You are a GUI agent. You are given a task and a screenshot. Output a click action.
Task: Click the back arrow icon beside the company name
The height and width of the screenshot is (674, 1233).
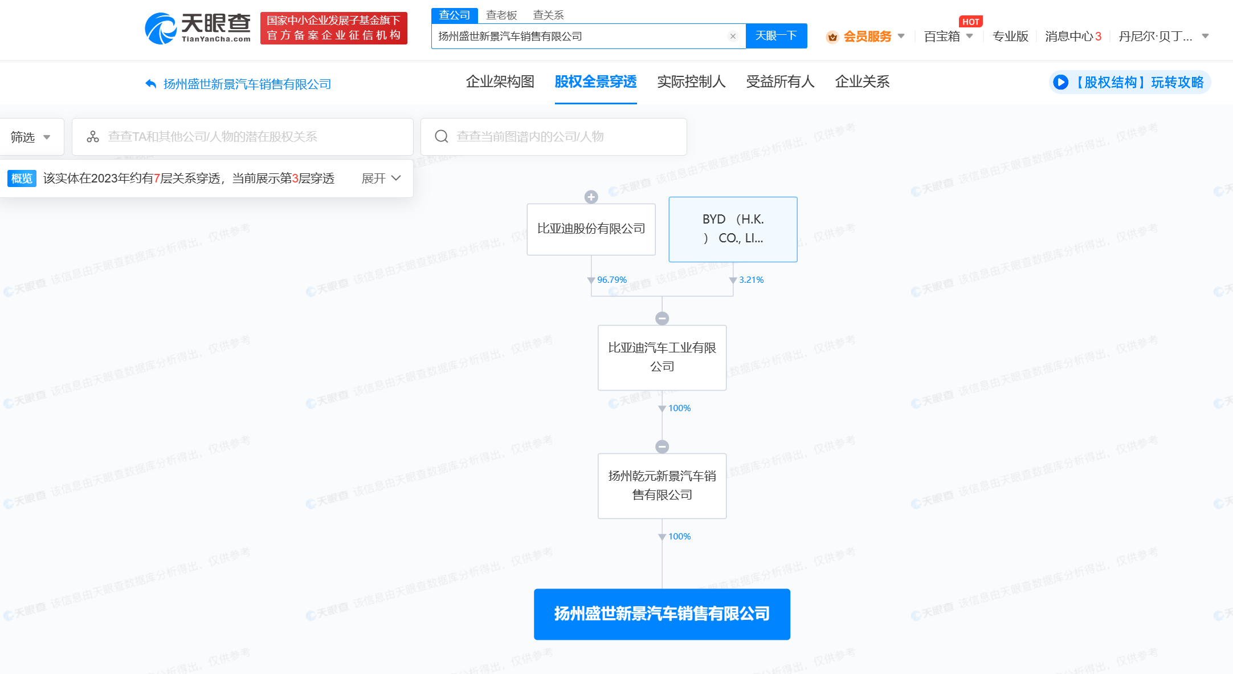pyautogui.click(x=151, y=84)
